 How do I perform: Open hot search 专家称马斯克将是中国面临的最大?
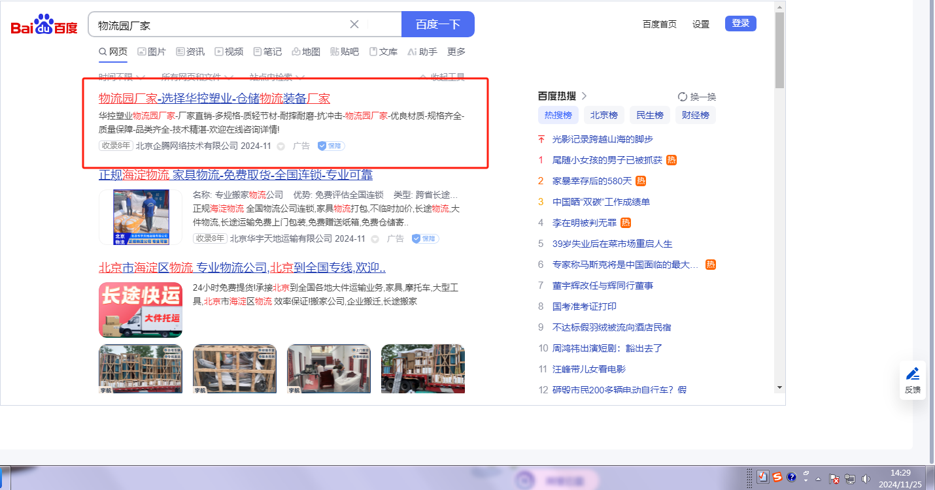click(x=626, y=265)
